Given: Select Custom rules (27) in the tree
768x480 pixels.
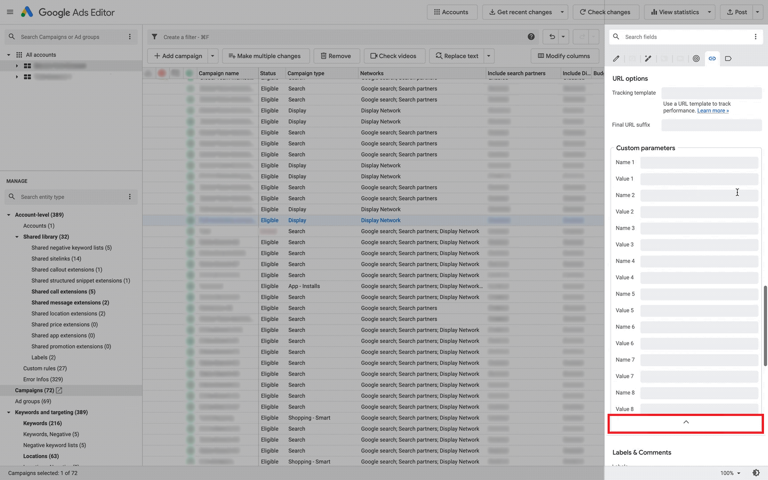Looking at the screenshot, I should [x=45, y=368].
